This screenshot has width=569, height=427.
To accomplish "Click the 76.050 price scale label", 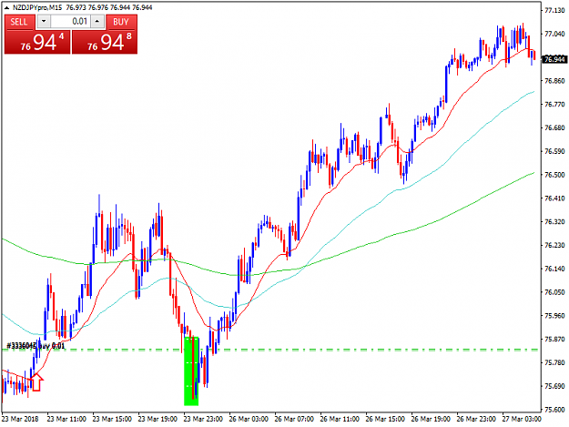I will pos(554,292).
